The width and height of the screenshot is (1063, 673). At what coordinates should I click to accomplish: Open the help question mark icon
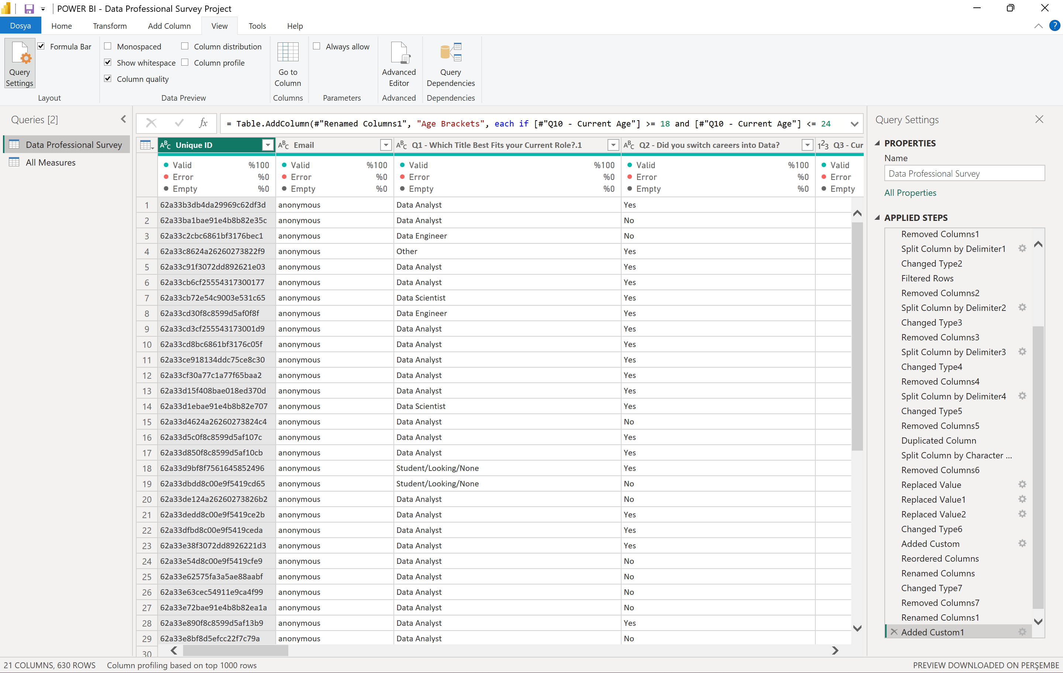pos(1054,25)
